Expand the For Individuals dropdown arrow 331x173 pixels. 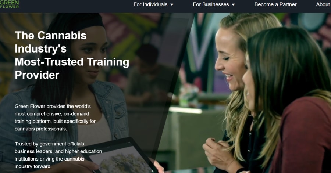[172, 5]
